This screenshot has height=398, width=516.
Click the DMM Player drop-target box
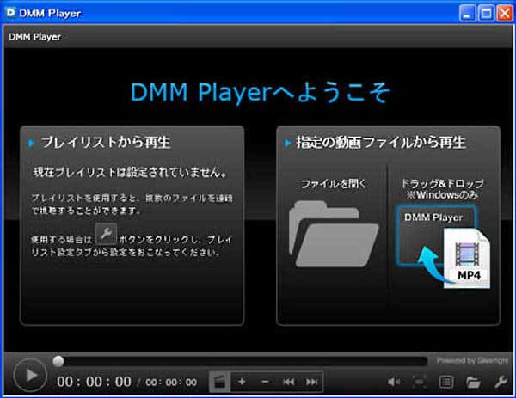(436, 235)
